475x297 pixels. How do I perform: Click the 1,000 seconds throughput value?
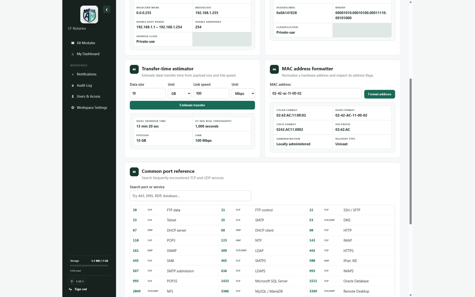207,126
